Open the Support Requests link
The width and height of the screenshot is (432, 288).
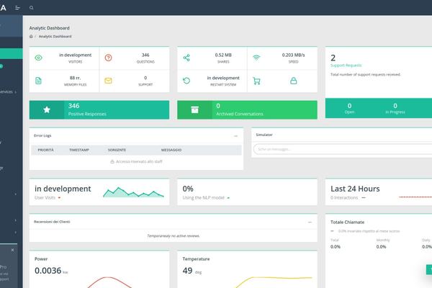[x=346, y=66]
